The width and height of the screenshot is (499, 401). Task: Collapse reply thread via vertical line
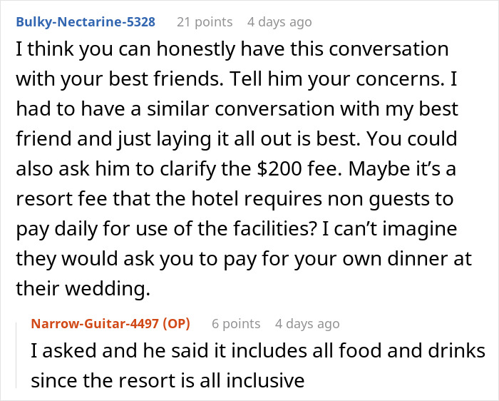coord(16,355)
